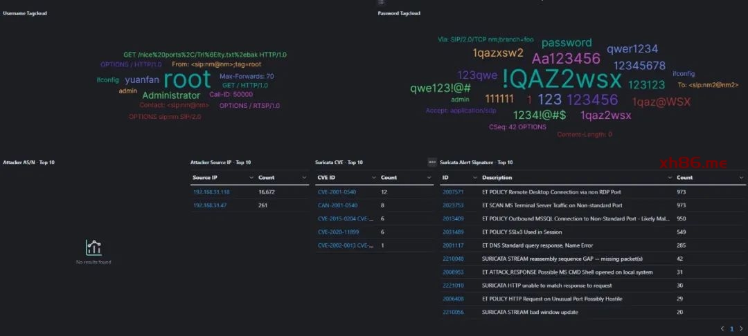The width and height of the screenshot is (748, 336).
Task: Click the list icon above Password Tagcloud
Action: (x=380, y=3)
